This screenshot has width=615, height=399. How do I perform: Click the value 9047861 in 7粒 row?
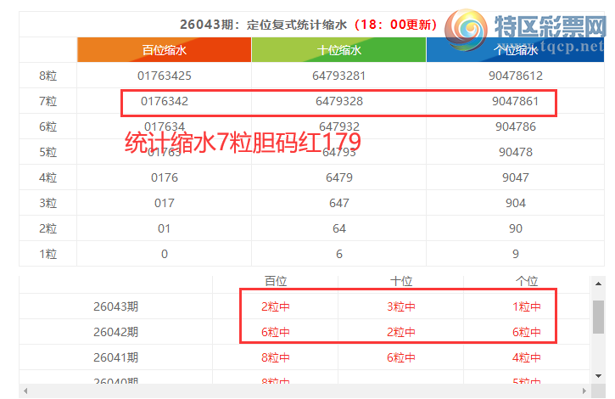(516, 101)
